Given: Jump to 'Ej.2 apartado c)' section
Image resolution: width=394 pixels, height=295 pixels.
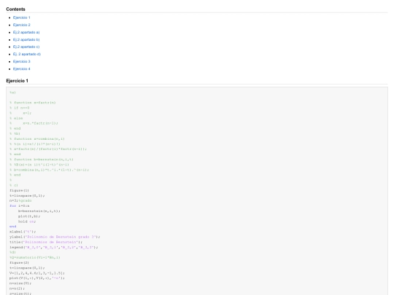Looking at the screenshot, I should (x=26, y=47).
